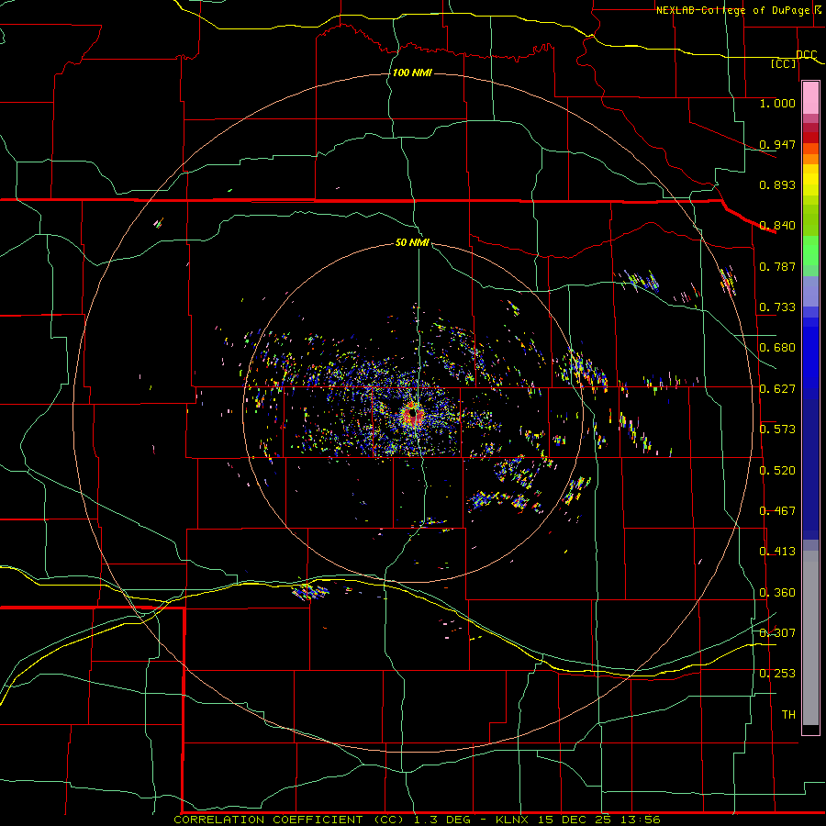Click the 100 NMI range ring label
826x826 pixels.
pos(412,73)
